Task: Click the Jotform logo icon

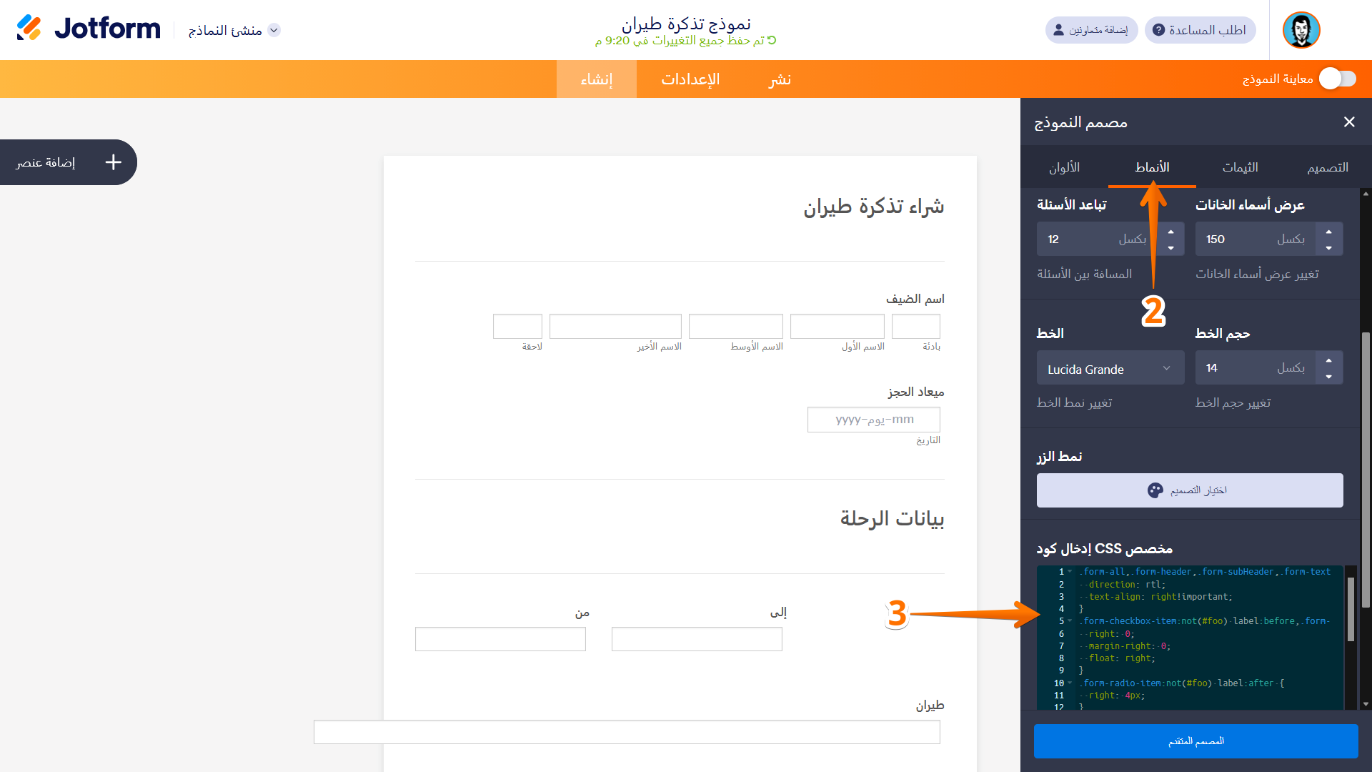Action: (x=30, y=29)
